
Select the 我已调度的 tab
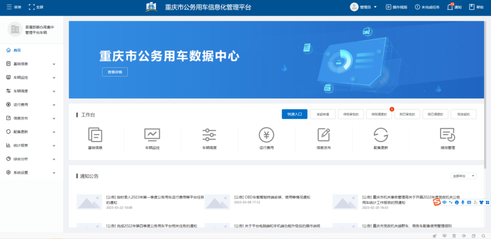point(435,114)
